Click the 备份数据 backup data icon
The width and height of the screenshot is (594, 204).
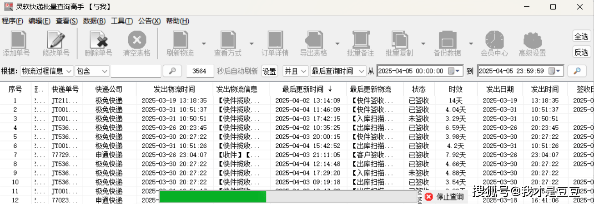click(x=447, y=40)
